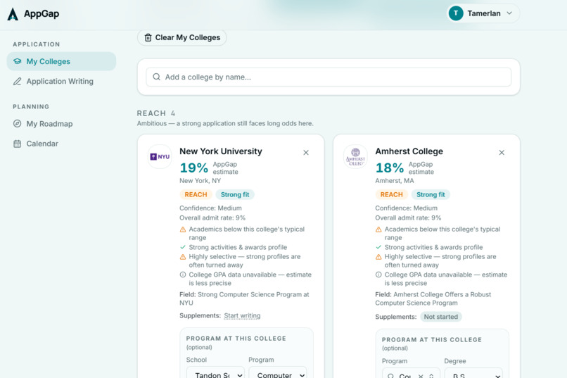Viewport: 567px width, 378px height.
Task: Click the warning icon beside NYU academics note
Action: [x=183, y=229]
